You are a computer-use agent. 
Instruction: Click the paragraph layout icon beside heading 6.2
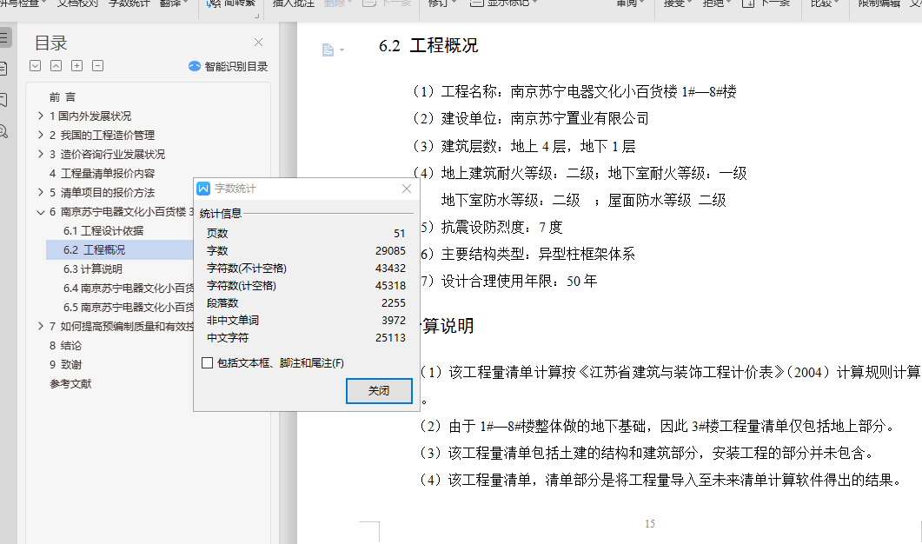[328, 50]
